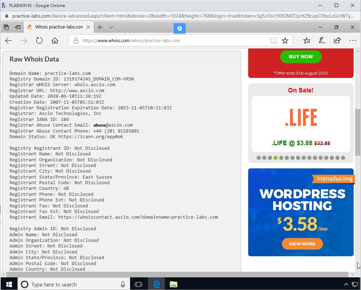
Task: Open the abuse@ascio.com email link
Action: (x=112, y=125)
